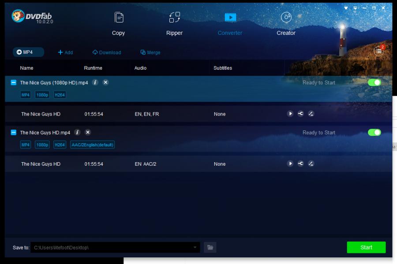Click the green Start button
Image resolution: width=397 pixels, height=264 pixels.
pos(366,247)
